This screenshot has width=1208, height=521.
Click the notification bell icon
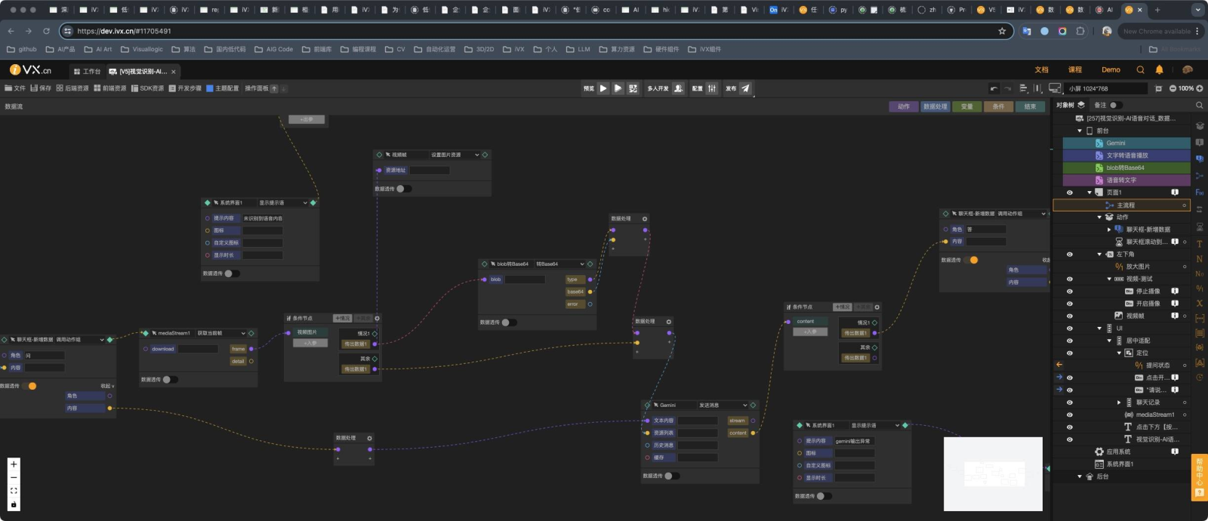coord(1160,69)
